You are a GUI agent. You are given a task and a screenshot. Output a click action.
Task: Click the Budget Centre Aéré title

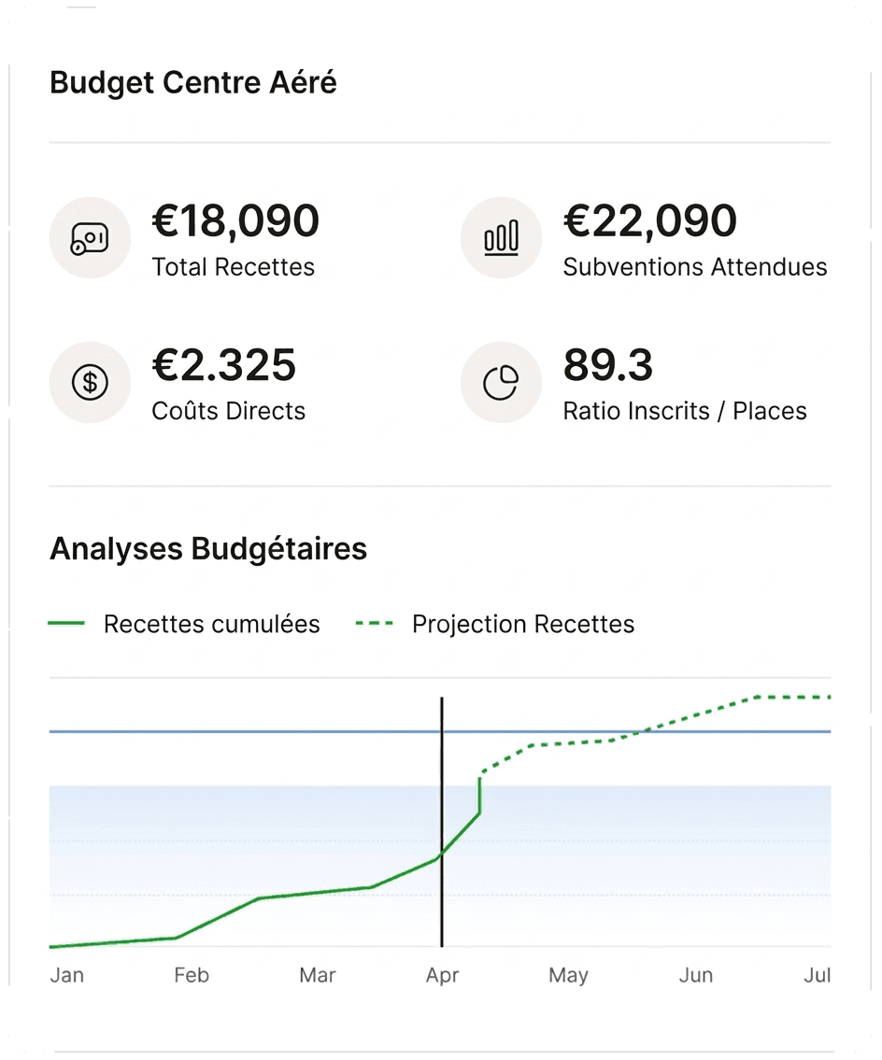click(x=192, y=82)
